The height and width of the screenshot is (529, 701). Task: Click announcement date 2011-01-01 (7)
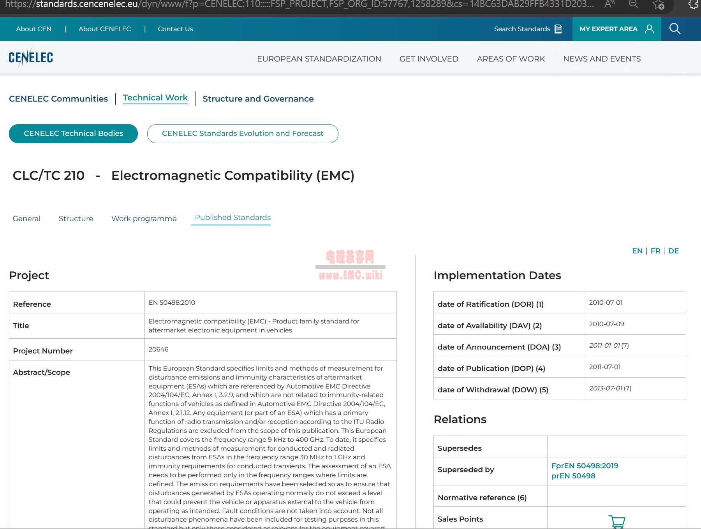point(609,345)
